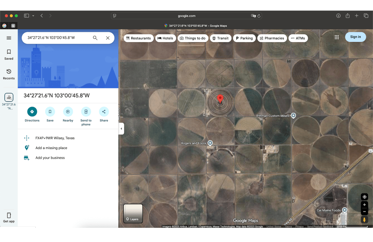Click the coordinates search input field
373x242 pixels.
pos(57,38)
